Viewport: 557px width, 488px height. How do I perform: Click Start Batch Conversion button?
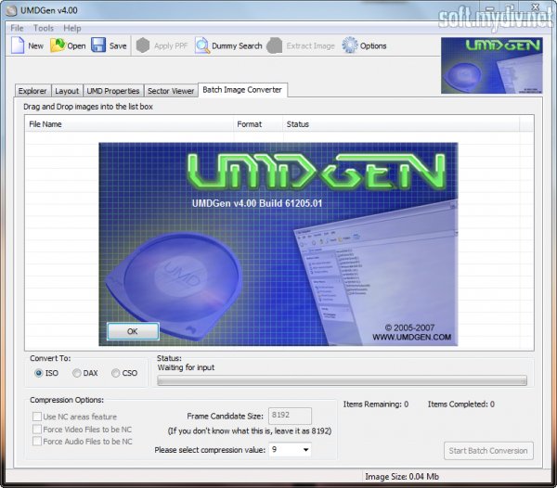pyautogui.click(x=488, y=451)
